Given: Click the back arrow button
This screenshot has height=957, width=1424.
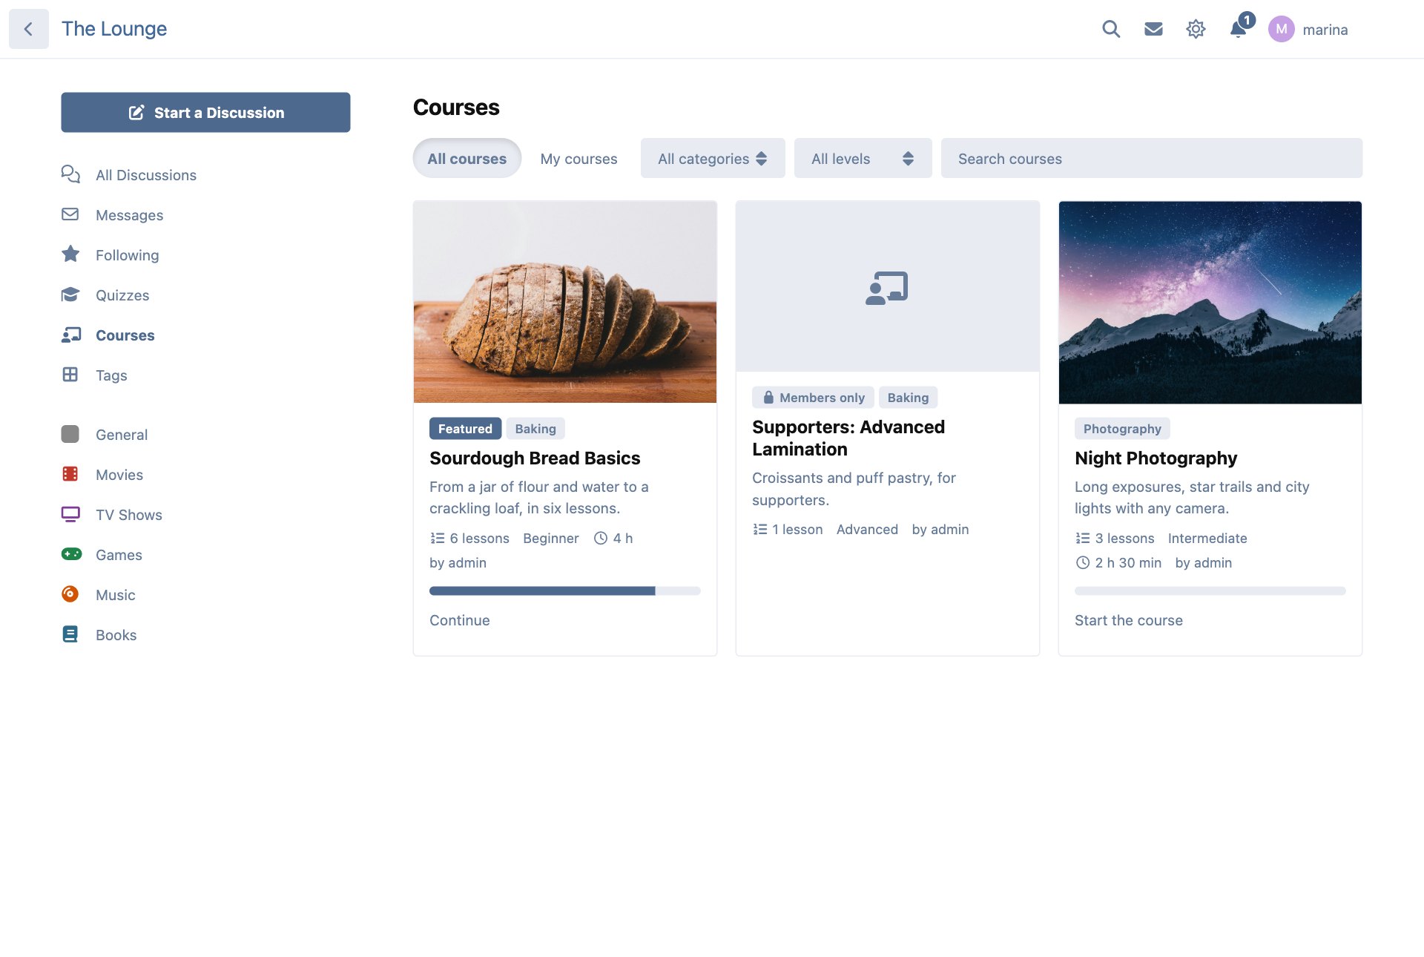Looking at the screenshot, I should [28, 29].
